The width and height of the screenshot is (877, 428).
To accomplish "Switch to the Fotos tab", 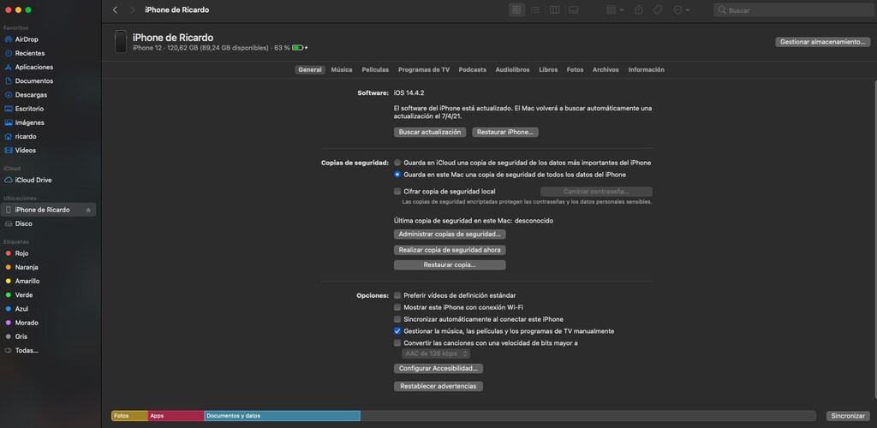I will point(575,70).
